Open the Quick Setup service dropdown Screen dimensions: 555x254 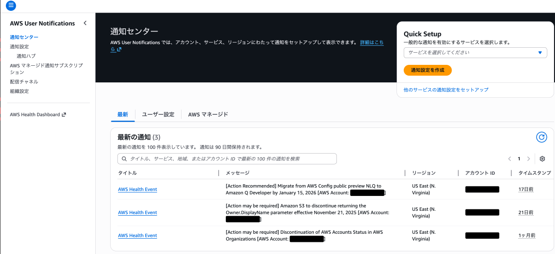[x=475, y=52]
